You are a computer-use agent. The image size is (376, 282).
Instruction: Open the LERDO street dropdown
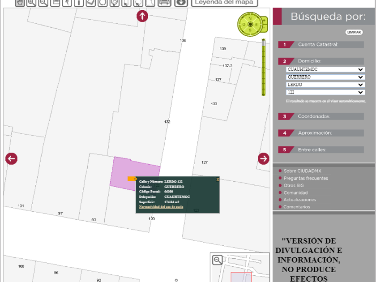click(x=325, y=85)
